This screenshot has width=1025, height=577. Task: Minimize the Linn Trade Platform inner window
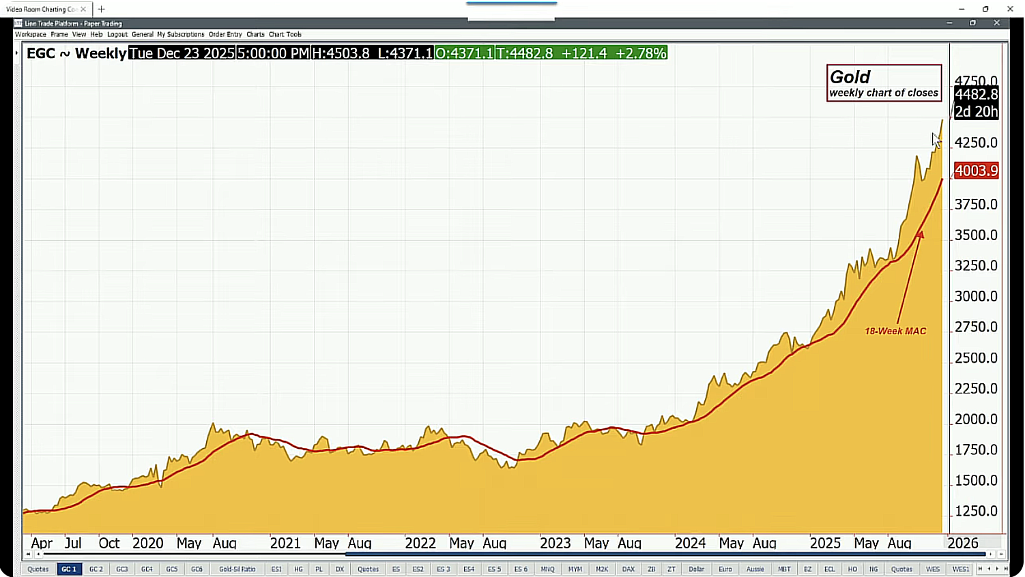(949, 23)
